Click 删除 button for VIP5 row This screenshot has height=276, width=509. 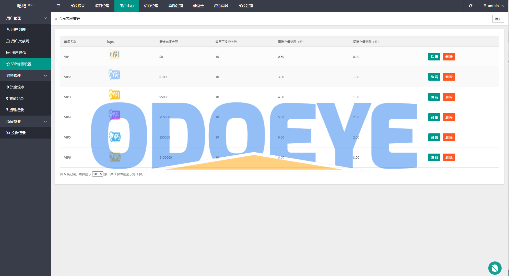449,137
